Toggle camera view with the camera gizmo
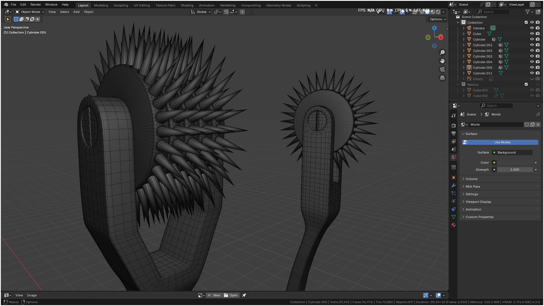544x306 pixels. tap(442, 69)
